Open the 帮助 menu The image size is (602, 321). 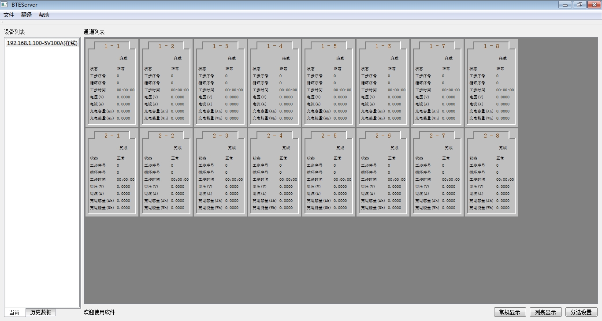[x=44, y=15]
